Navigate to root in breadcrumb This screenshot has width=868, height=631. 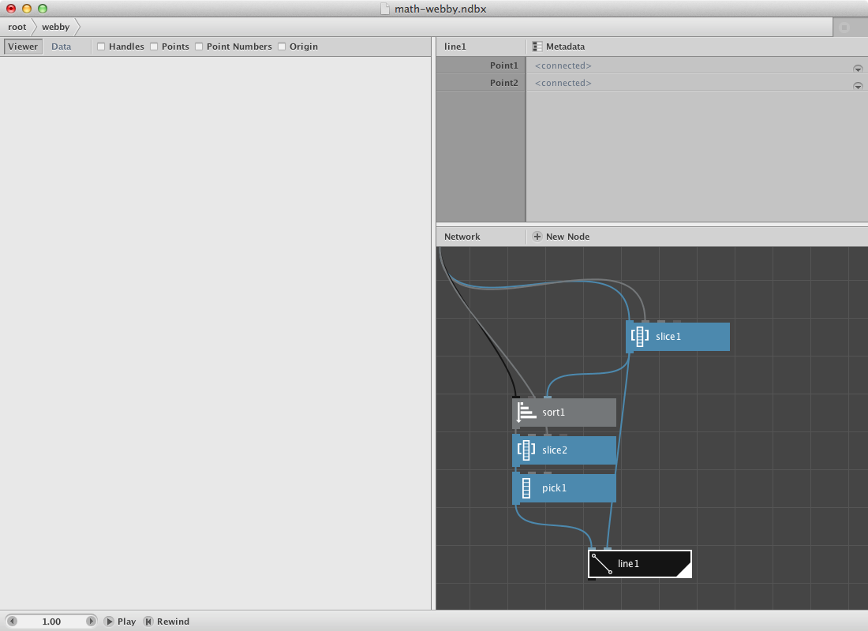coord(17,27)
